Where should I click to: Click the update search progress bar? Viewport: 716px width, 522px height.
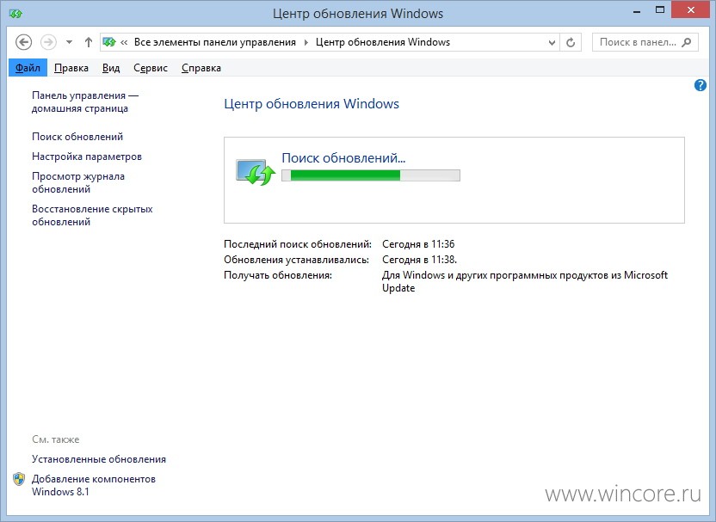click(x=371, y=175)
